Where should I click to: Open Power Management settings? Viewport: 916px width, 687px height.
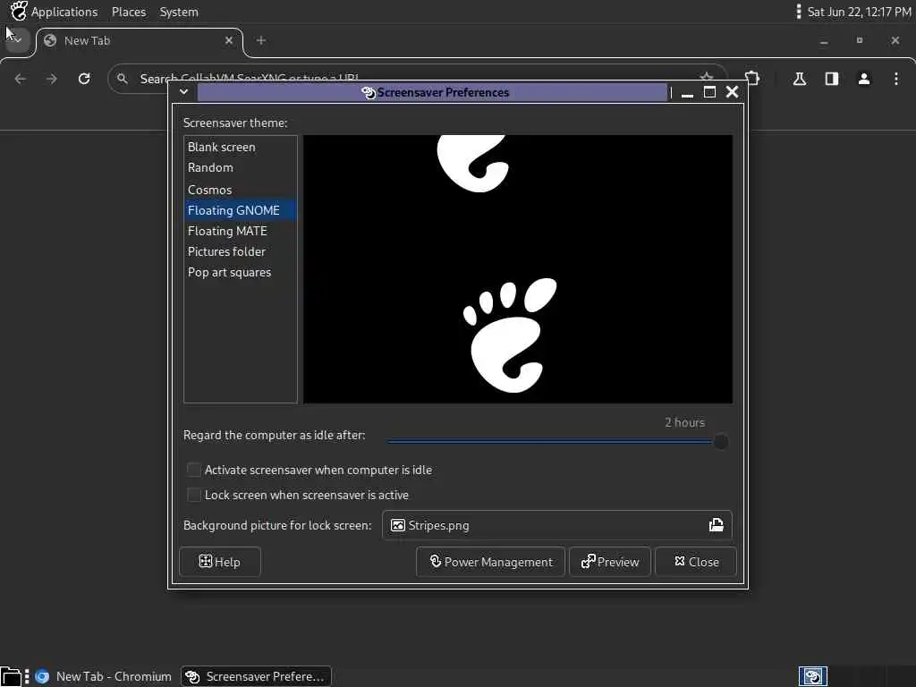click(491, 562)
